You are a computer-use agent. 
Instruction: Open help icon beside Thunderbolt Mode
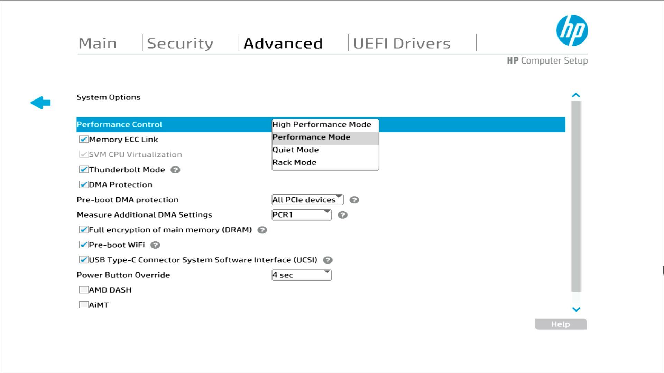pyautogui.click(x=175, y=170)
